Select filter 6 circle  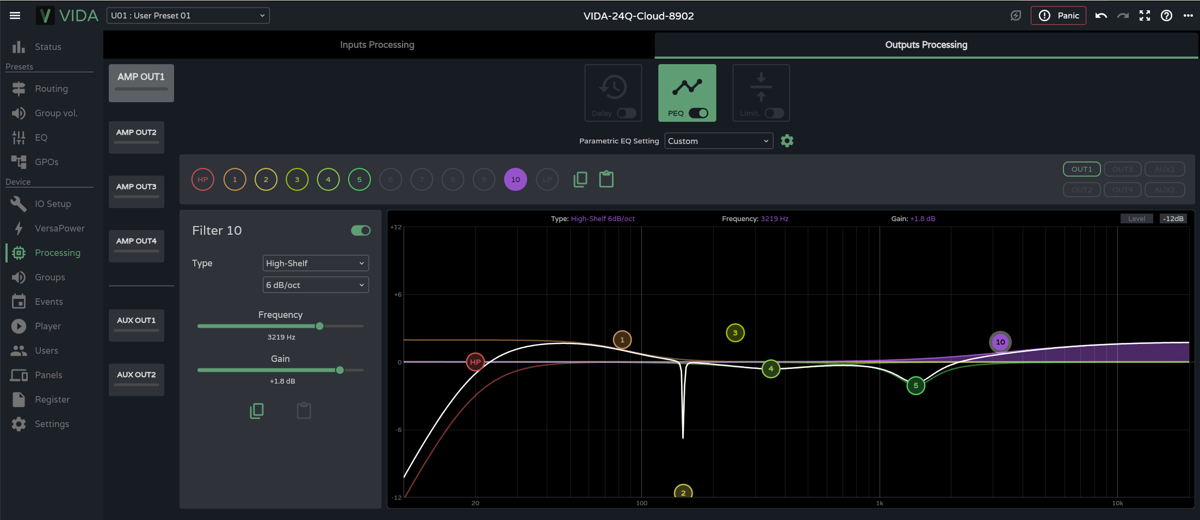click(x=390, y=179)
